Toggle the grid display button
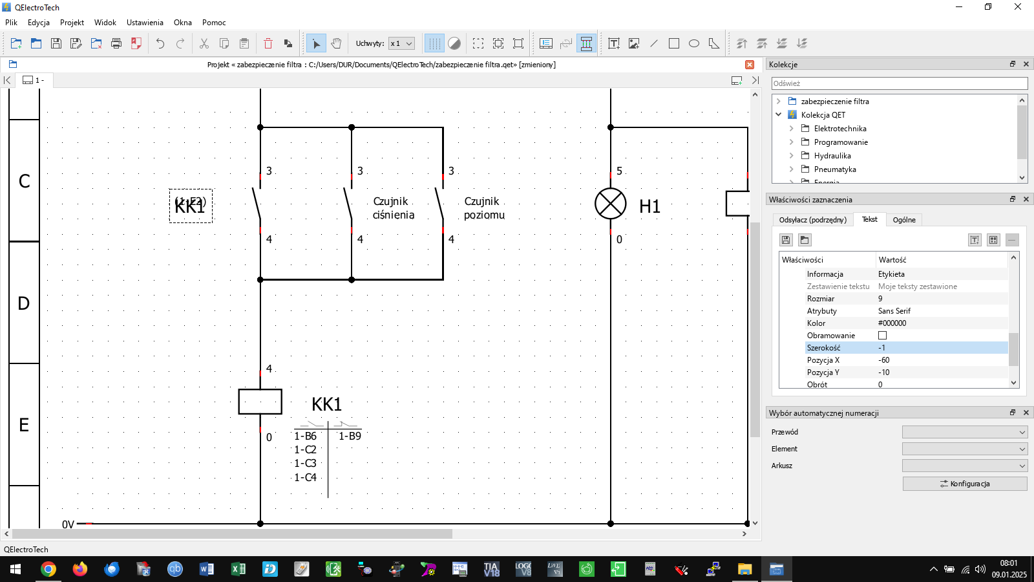The height and width of the screenshot is (582, 1034). click(434, 43)
